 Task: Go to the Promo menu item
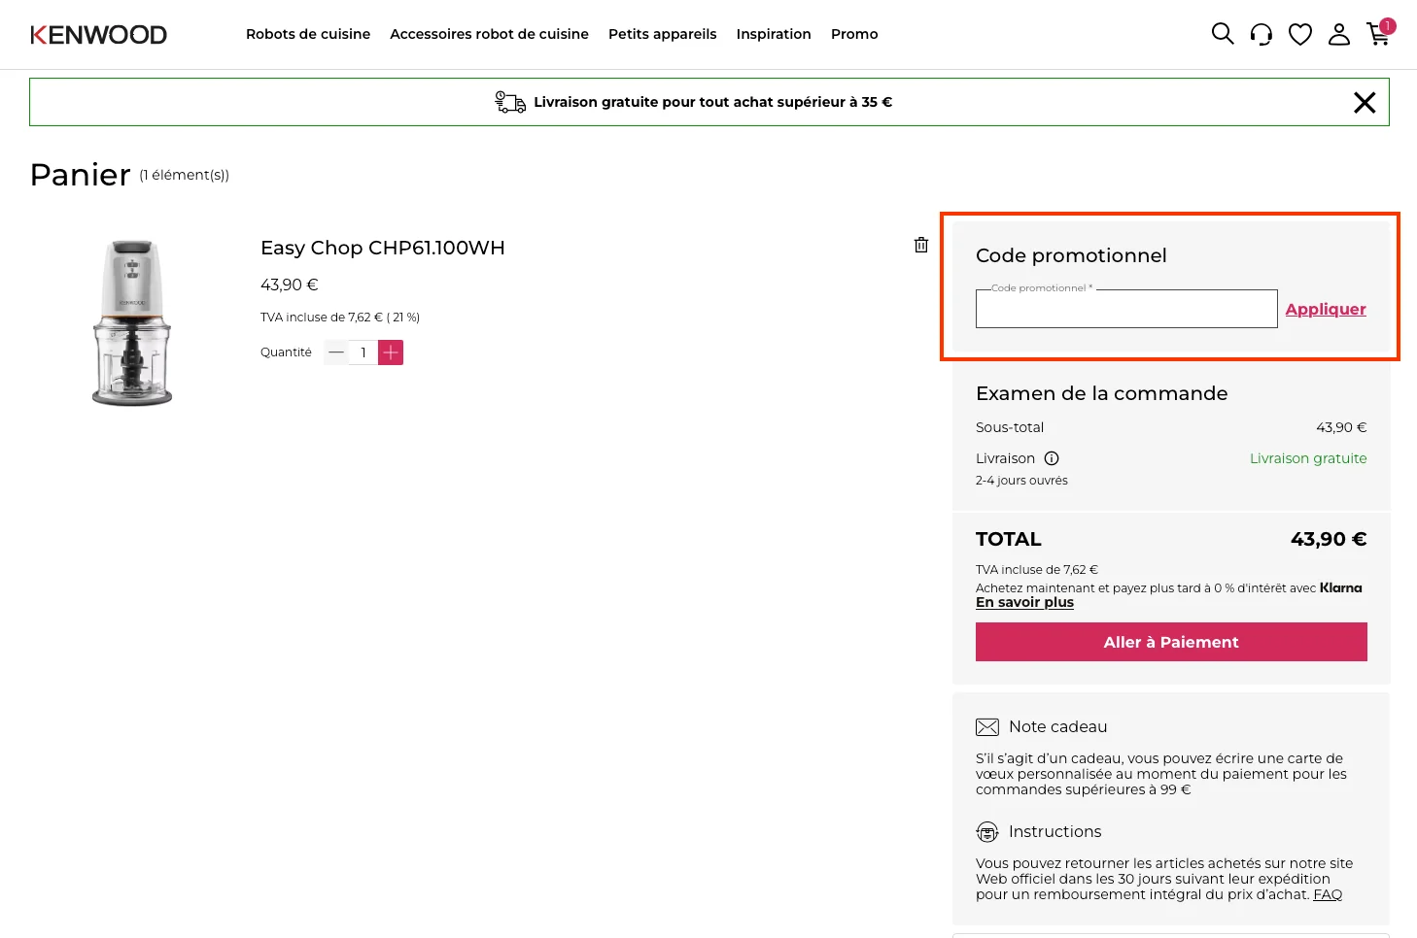(854, 34)
